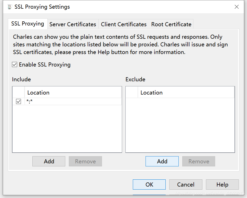This screenshot has height=198, width=247.
Task: Click the Exclude list Location column header
Action: [x=186, y=93]
